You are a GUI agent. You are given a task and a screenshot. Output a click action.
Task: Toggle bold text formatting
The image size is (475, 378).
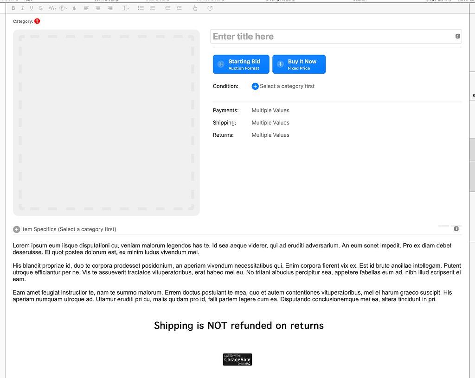[13, 8]
